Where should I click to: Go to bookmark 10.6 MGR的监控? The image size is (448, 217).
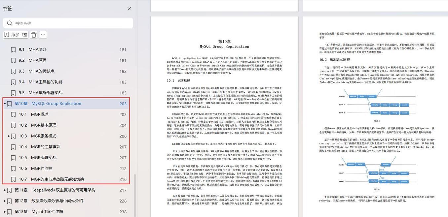tap(36, 169)
